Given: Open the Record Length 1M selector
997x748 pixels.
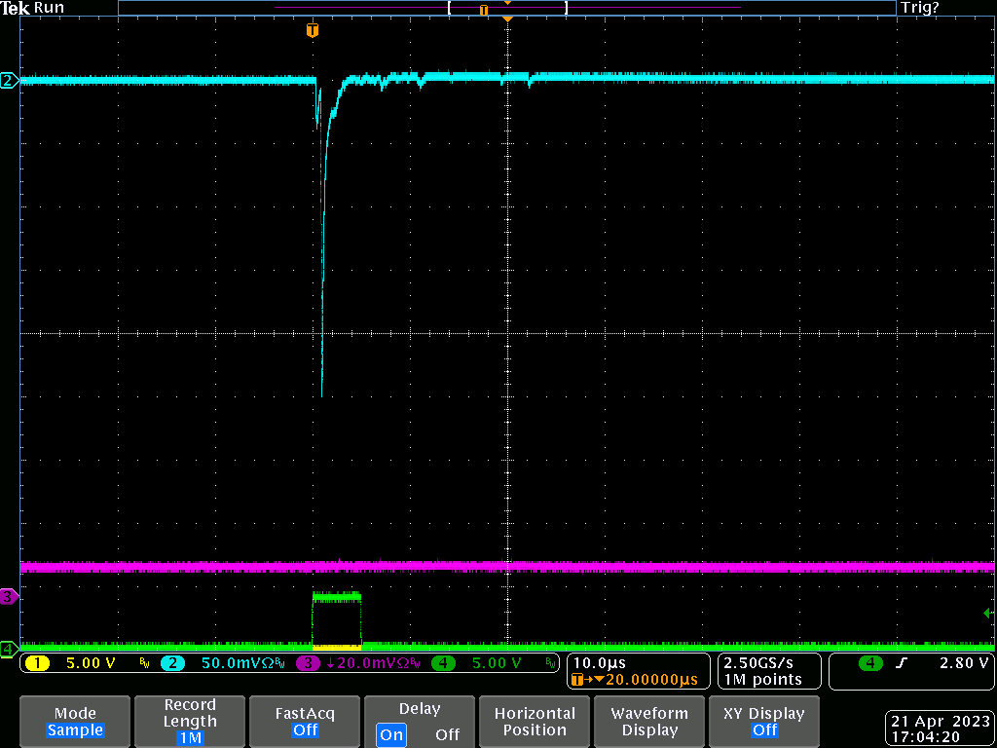Looking at the screenshot, I should point(190,722).
